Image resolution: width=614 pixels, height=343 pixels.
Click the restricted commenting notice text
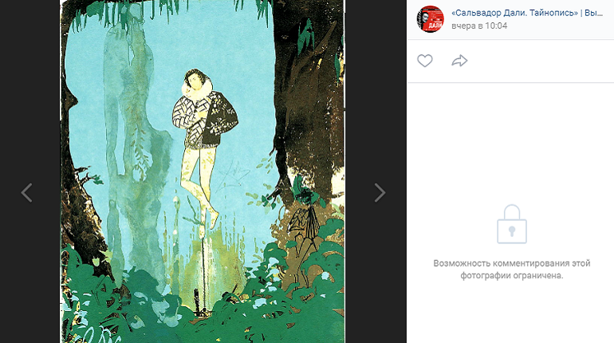coord(511,270)
